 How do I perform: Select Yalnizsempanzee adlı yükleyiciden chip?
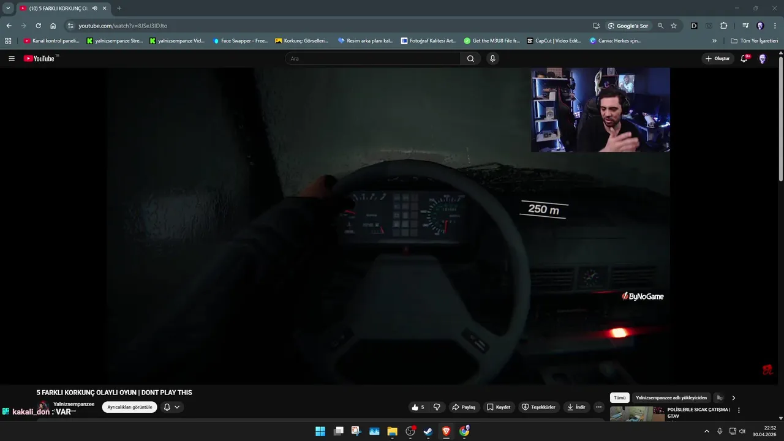coord(671,398)
